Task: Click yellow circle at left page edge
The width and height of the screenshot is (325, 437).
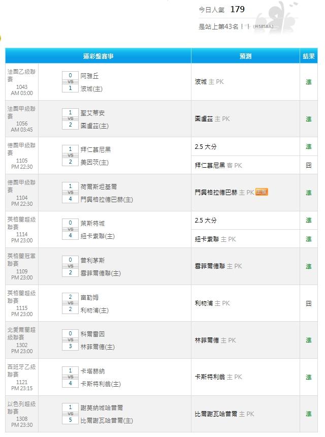Action: (1, 38)
